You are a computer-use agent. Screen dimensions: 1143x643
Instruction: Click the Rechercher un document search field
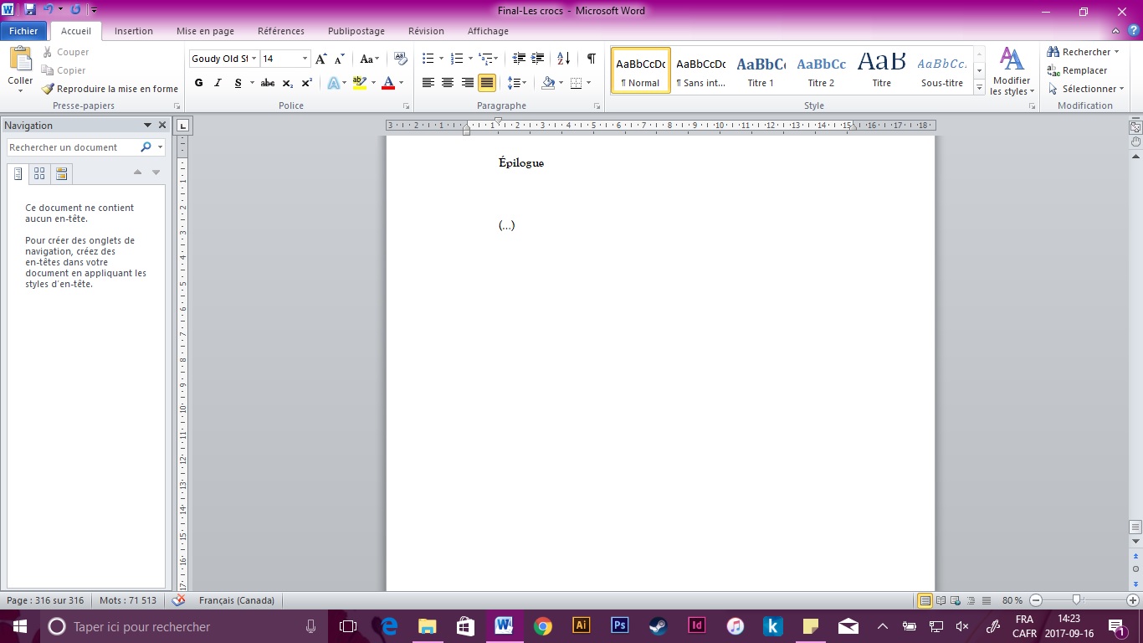[x=72, y=147]
